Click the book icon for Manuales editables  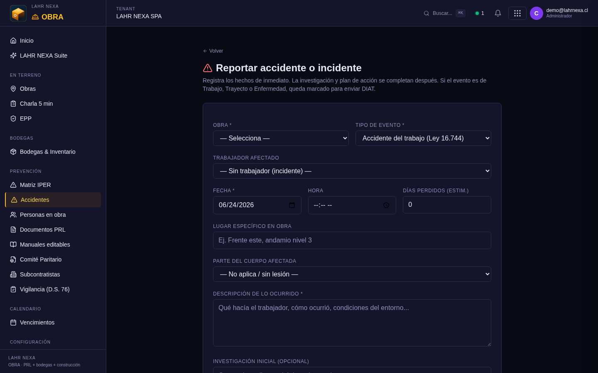13,245
